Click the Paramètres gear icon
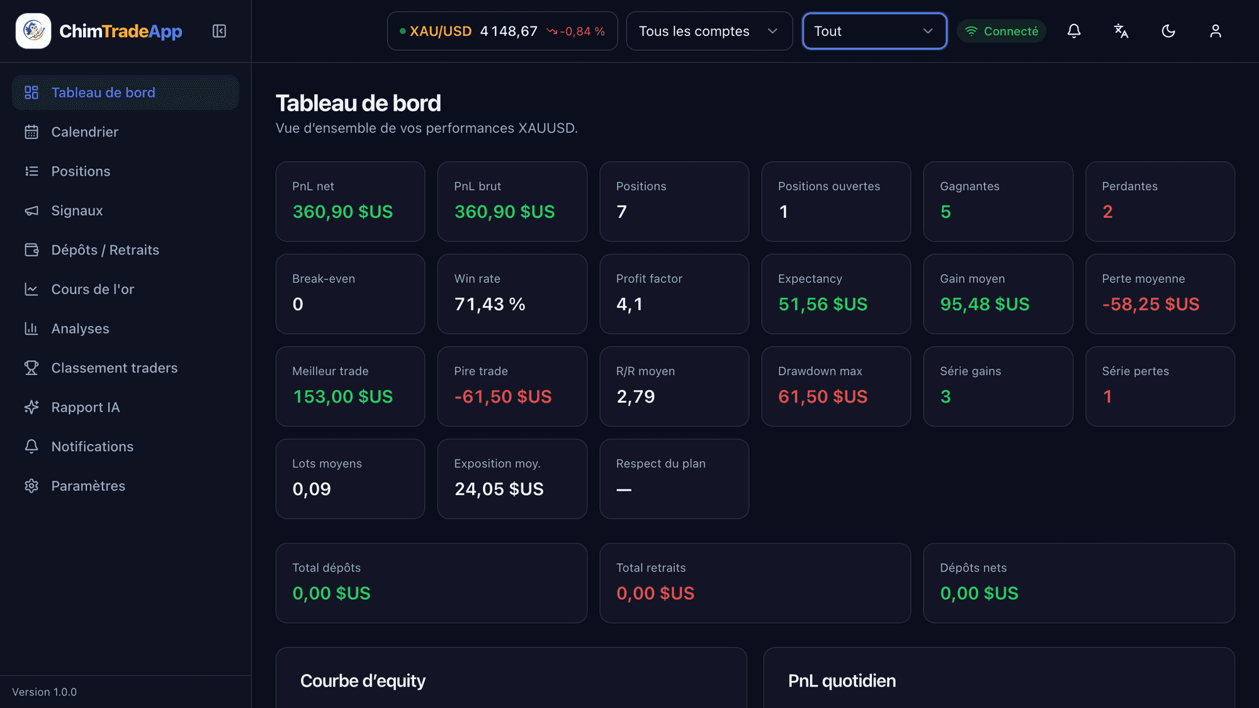Image resolution: width=1259 pixels, height=708 pixels. tap(31, 486)
